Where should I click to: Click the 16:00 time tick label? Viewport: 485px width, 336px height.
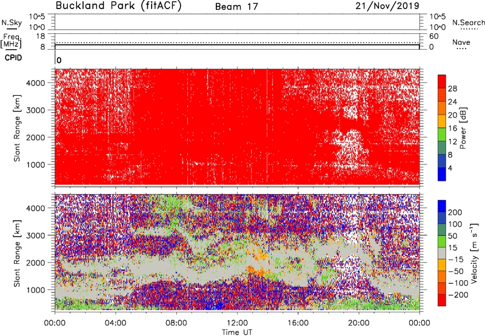[298, 323]
